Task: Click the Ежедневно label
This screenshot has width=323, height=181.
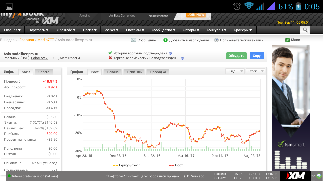Action: [x=13, y=96]
